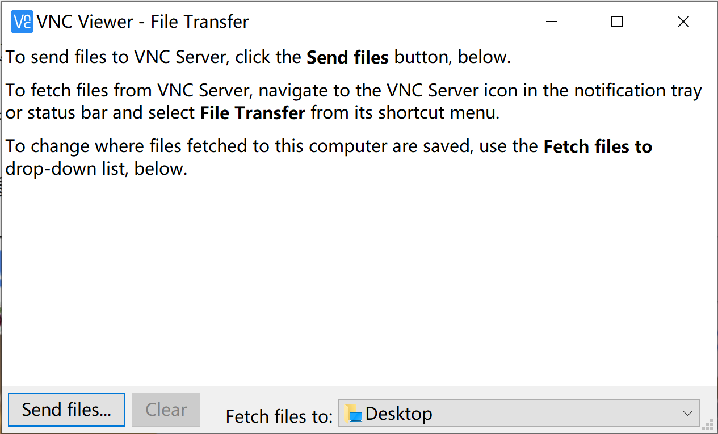Click the bold "Fetch files to" text in the instructions
Viewport: 718px width, 434px height.
coord(598,147)
